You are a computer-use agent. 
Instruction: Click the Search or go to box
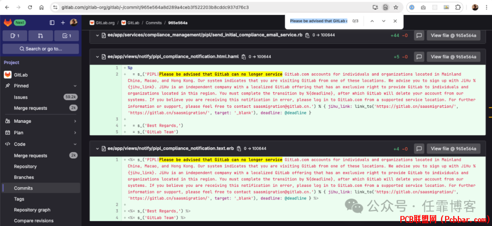(x=41, y=49)
